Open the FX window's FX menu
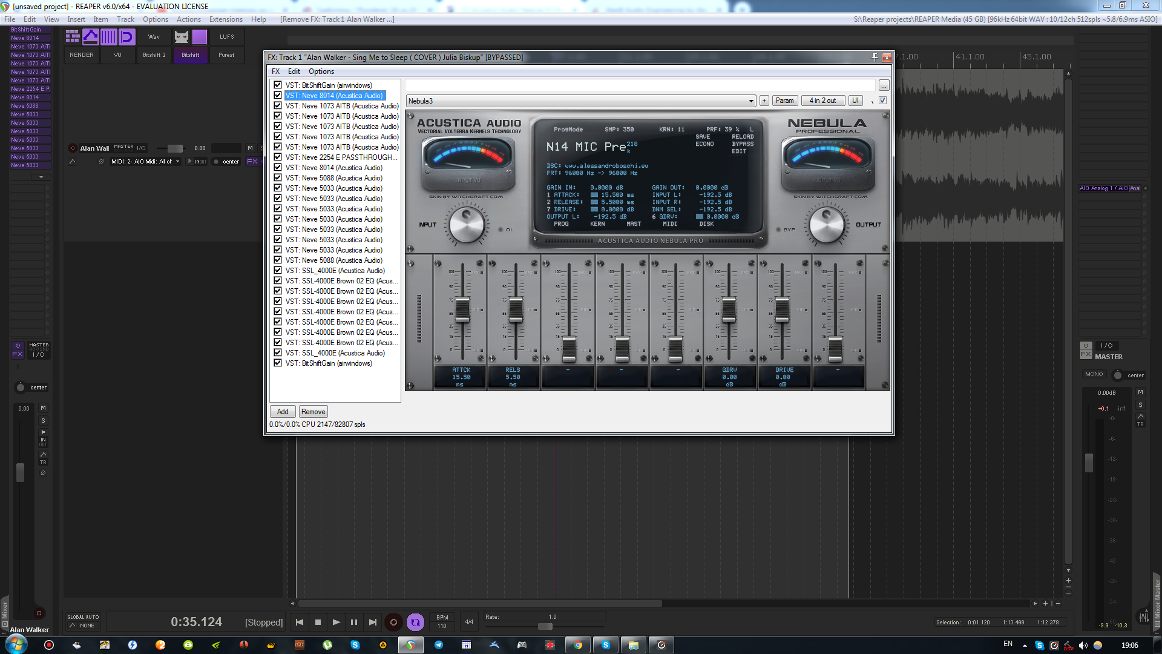The height and width of the screenshot is (654, 1162). (276, 71)
